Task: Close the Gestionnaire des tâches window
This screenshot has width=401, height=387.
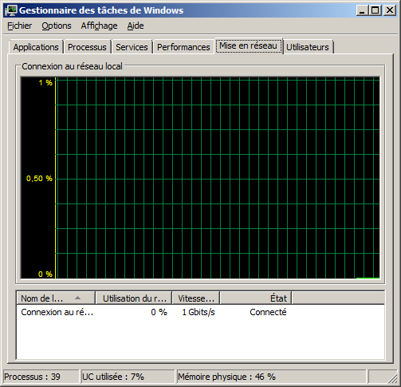Action: click(389, 10)
